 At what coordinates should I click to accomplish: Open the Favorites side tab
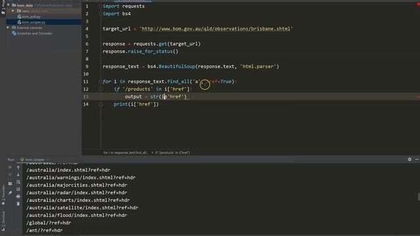pos(3,195)
